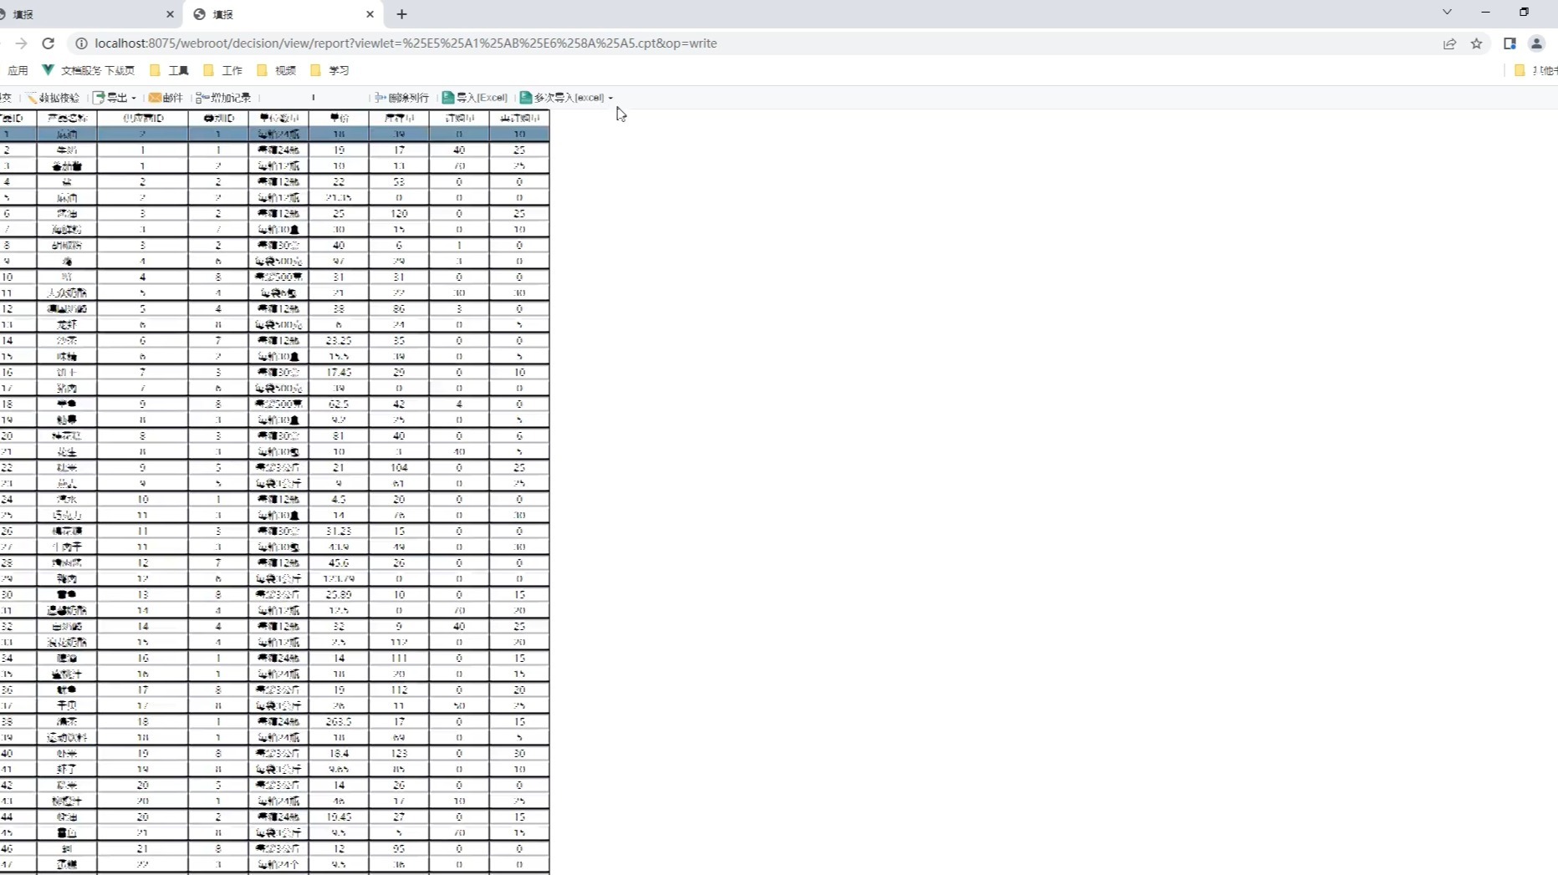Click the 增加记录 add record icon
Image resolution: width=1558 pixels, height=875 pixels.
click(202, 98)
